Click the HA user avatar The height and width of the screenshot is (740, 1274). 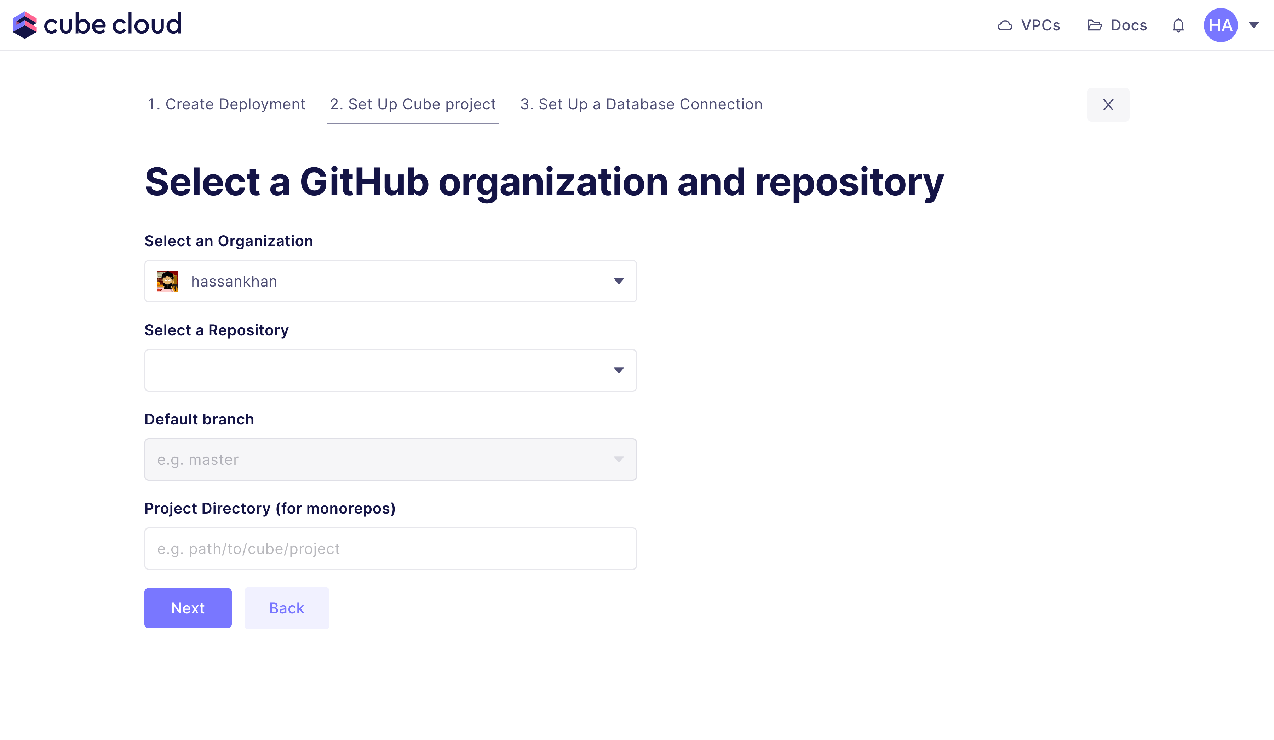click(1221, 25)
